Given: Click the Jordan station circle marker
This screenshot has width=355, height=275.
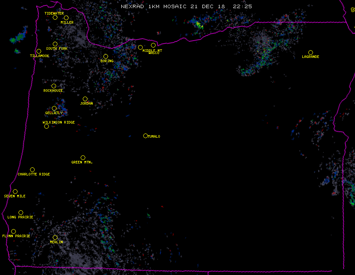Looking at the screenshot, I should (85, 99).
